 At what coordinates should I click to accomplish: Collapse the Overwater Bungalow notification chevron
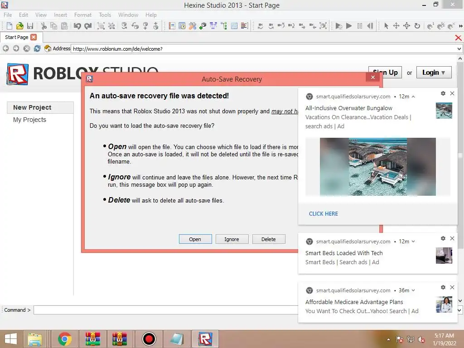[413, 97]
